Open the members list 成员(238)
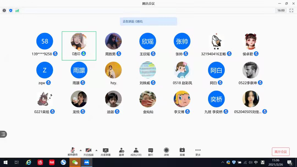Viewport: 297px width, 167px height. click(136, 152)
